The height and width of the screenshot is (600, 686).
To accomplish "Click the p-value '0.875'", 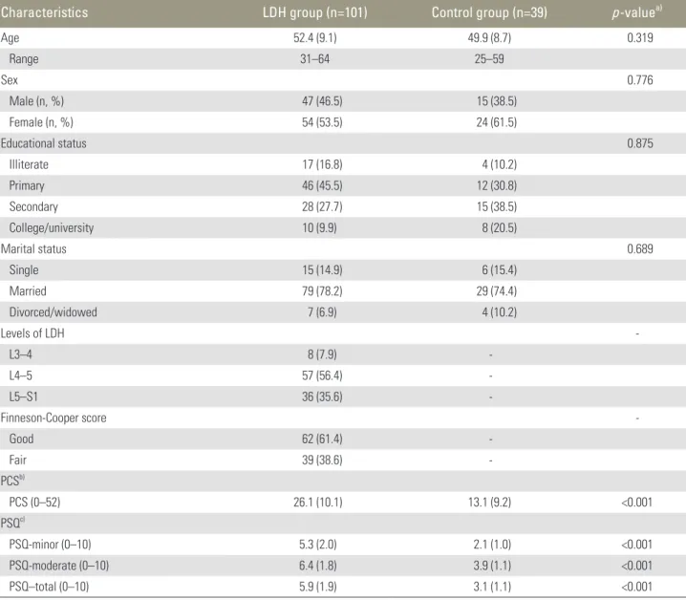I will pos(639,143).
